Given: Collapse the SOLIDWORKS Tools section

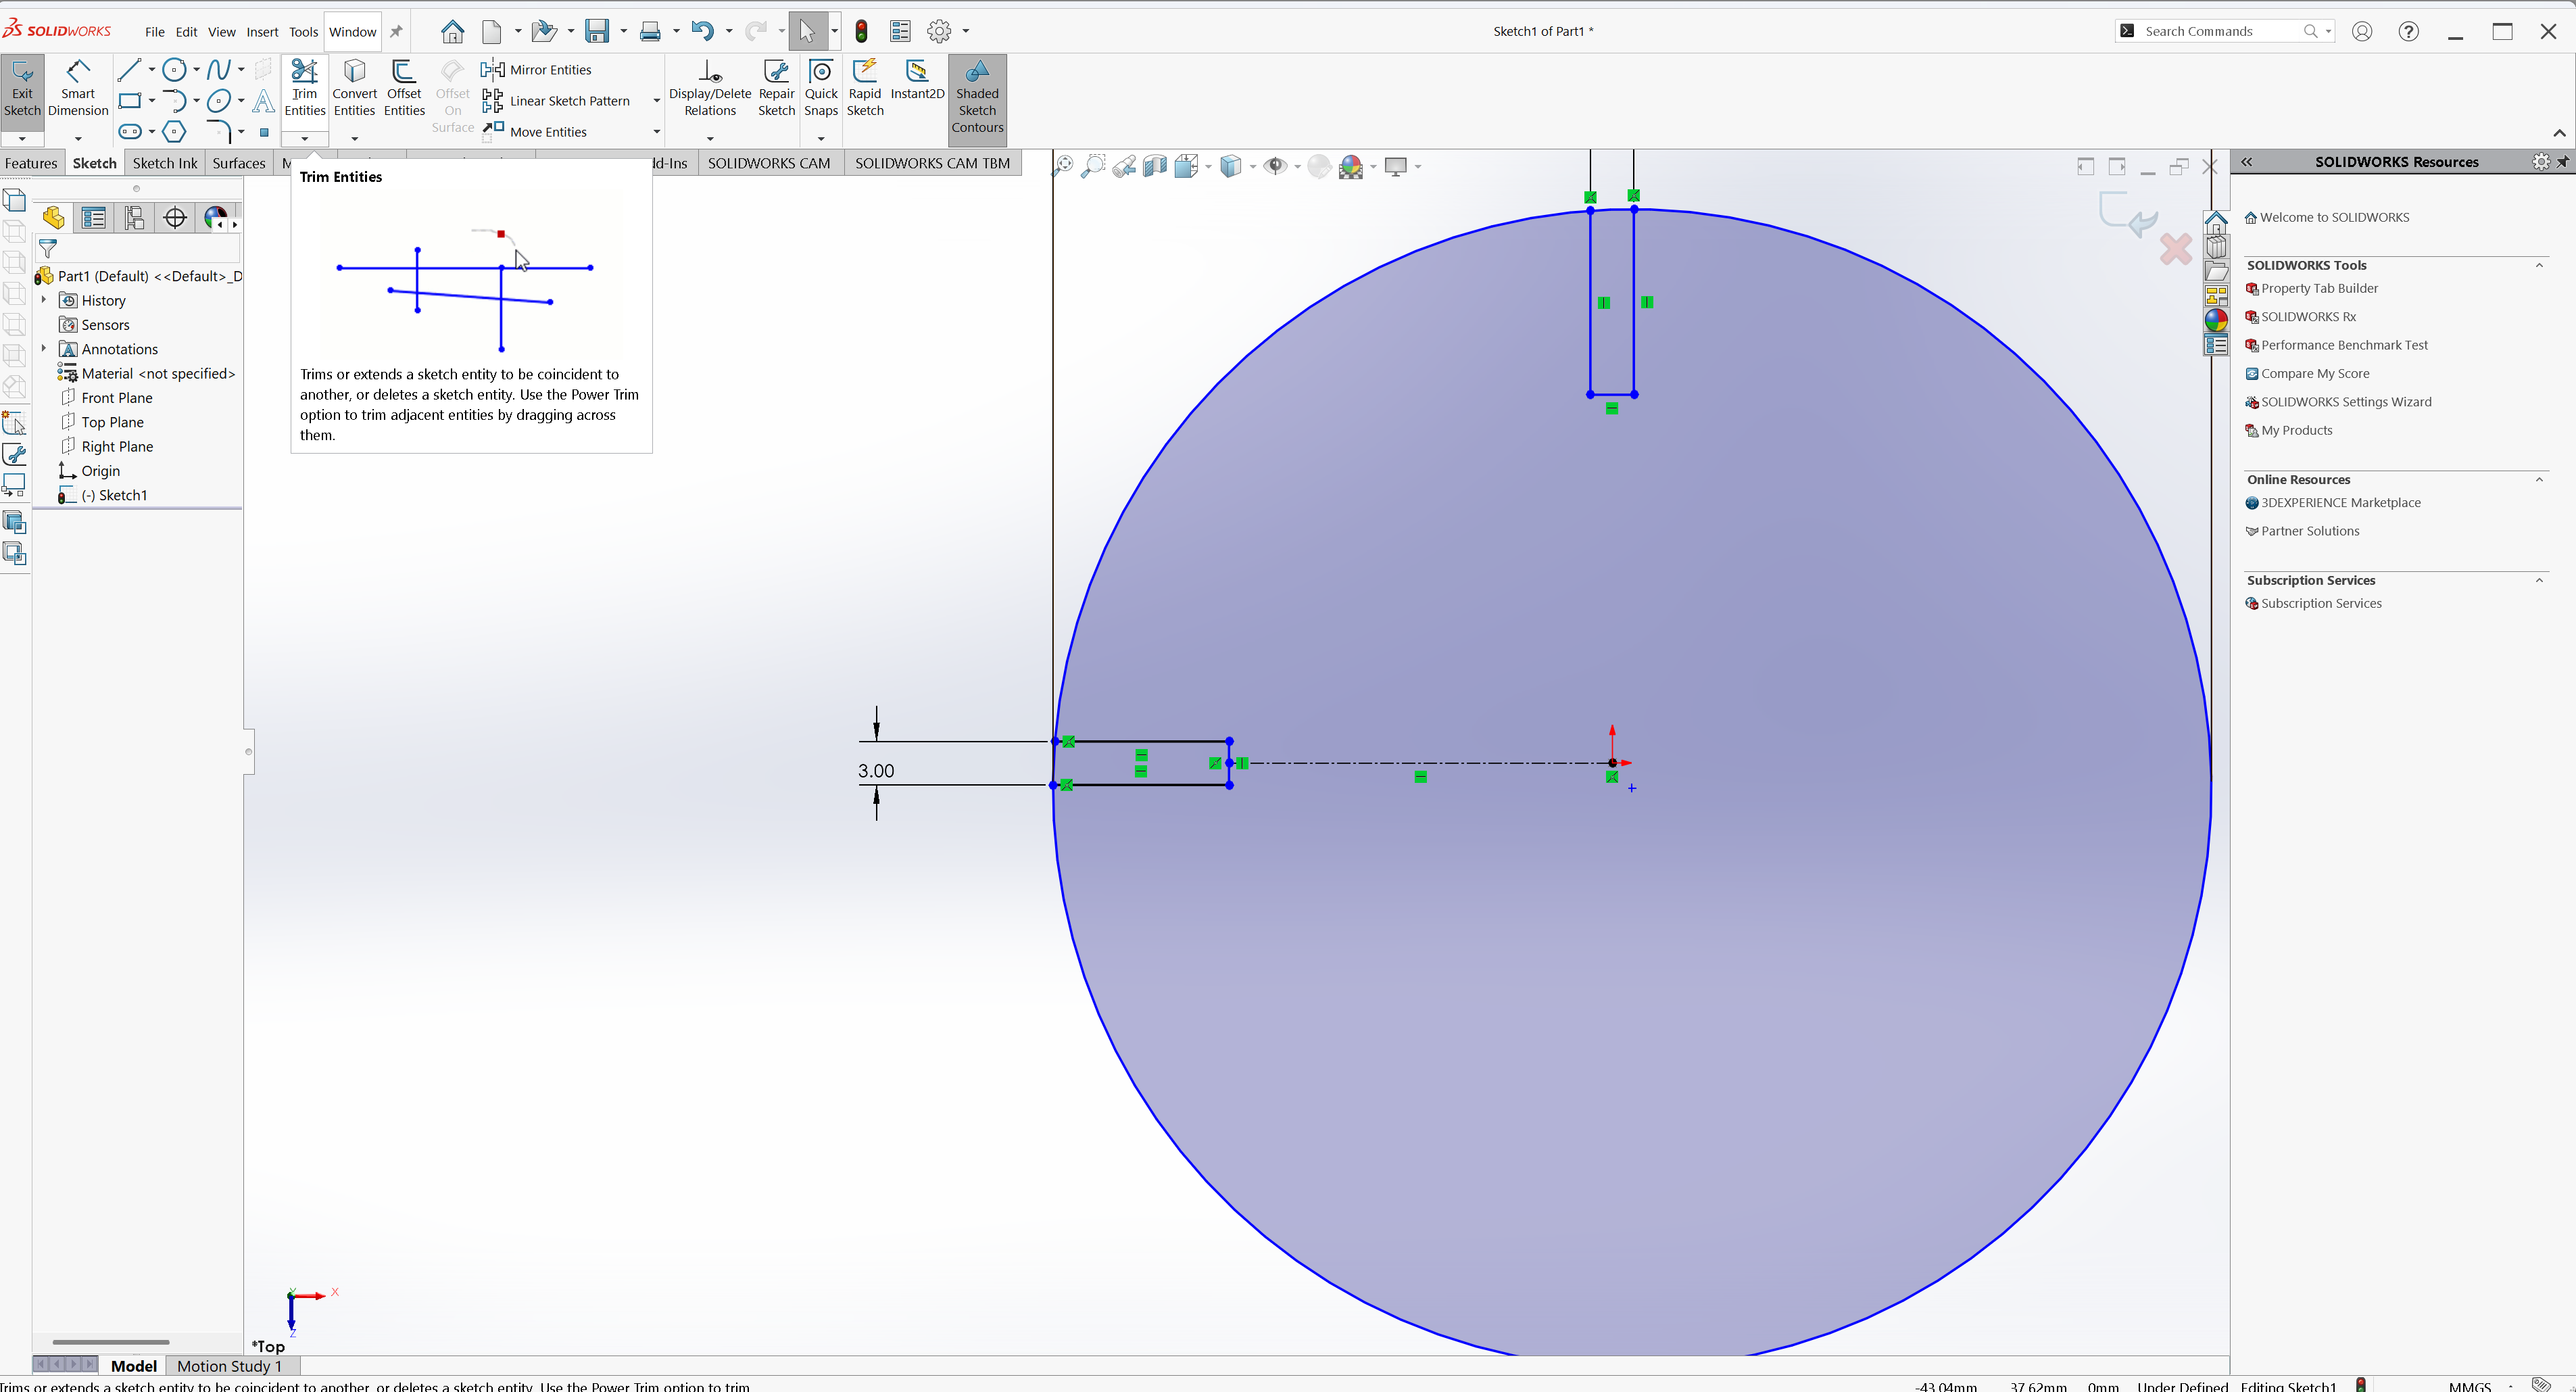Looking at the screenshot, I should (x=2538, y=265).
